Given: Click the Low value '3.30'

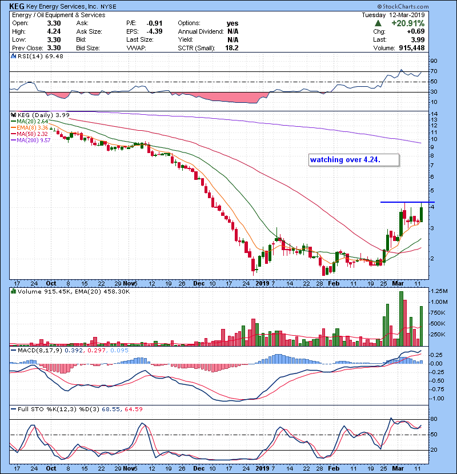Looking at the screenshot, I should [54, 39].
